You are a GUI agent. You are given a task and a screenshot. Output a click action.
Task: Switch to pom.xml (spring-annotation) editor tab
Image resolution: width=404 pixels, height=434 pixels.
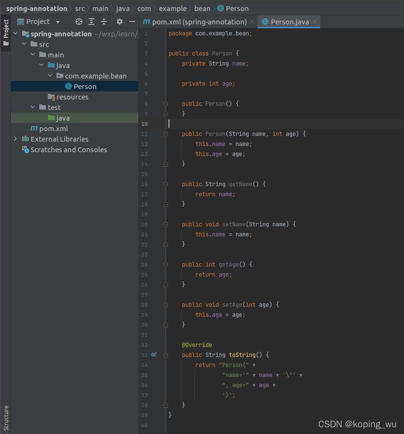[199, 22]
